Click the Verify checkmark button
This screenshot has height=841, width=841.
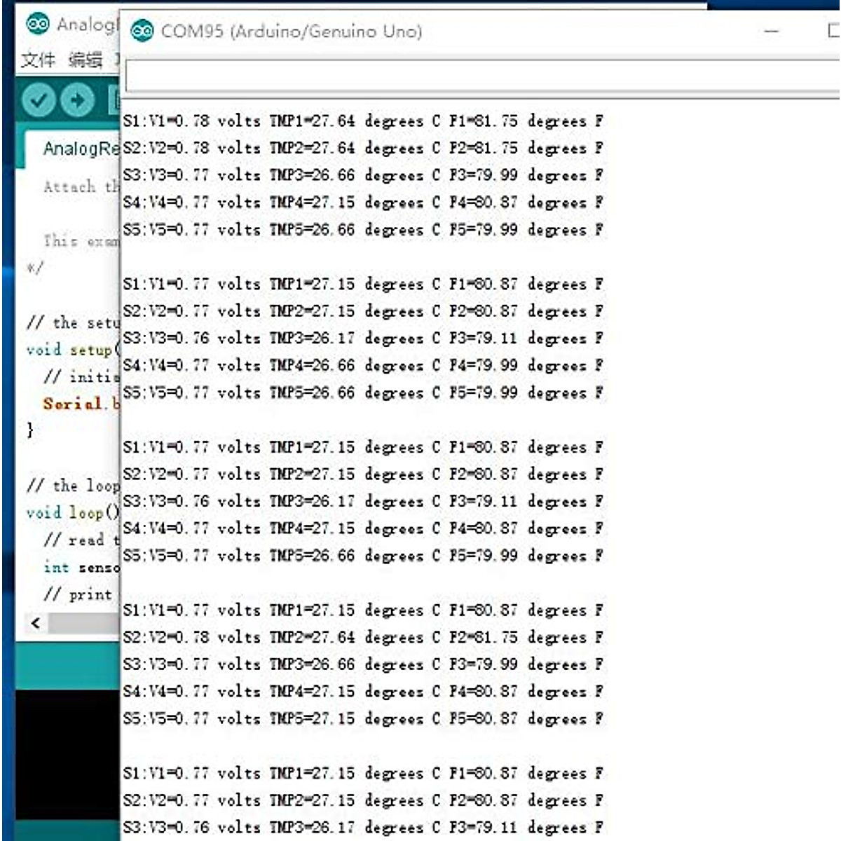38,100
